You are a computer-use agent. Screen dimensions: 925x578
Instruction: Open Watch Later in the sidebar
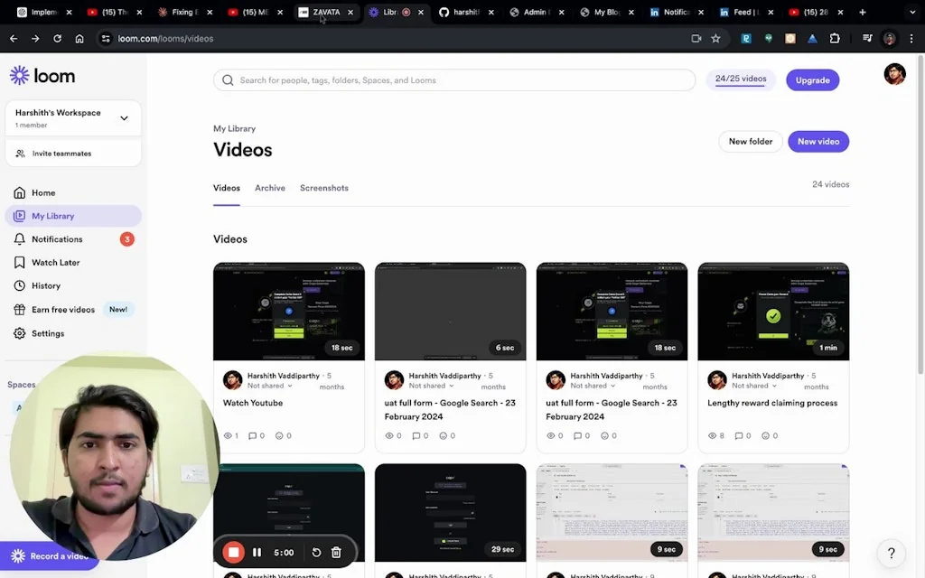tap(56, 262)
